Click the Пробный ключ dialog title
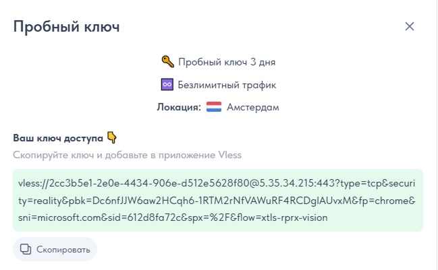Viewport: 438px width, 270px height. [66, 27]
